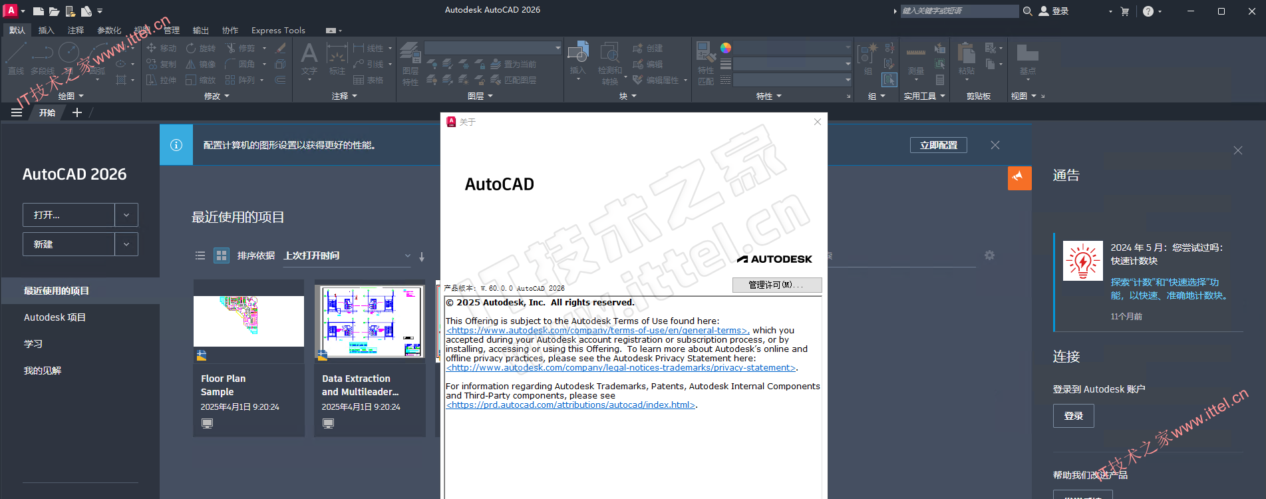The height and width of the screenshot is (499, 1266).
Task: Open Layer Properties (图层特性) manager
Action: pos(410,64)
